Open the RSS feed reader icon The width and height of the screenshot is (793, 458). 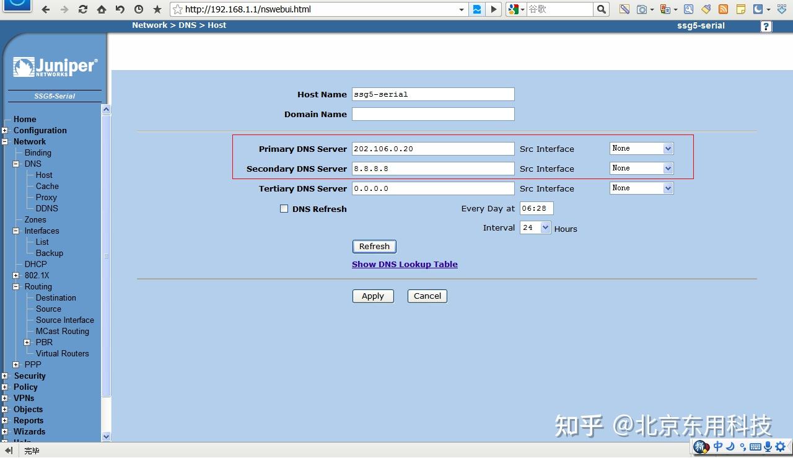click(x=722, y=9)
